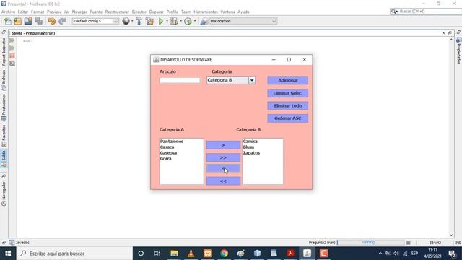Open the Editar menu
Viewport: 462px width, 260px height.
(x=23, y=12)
